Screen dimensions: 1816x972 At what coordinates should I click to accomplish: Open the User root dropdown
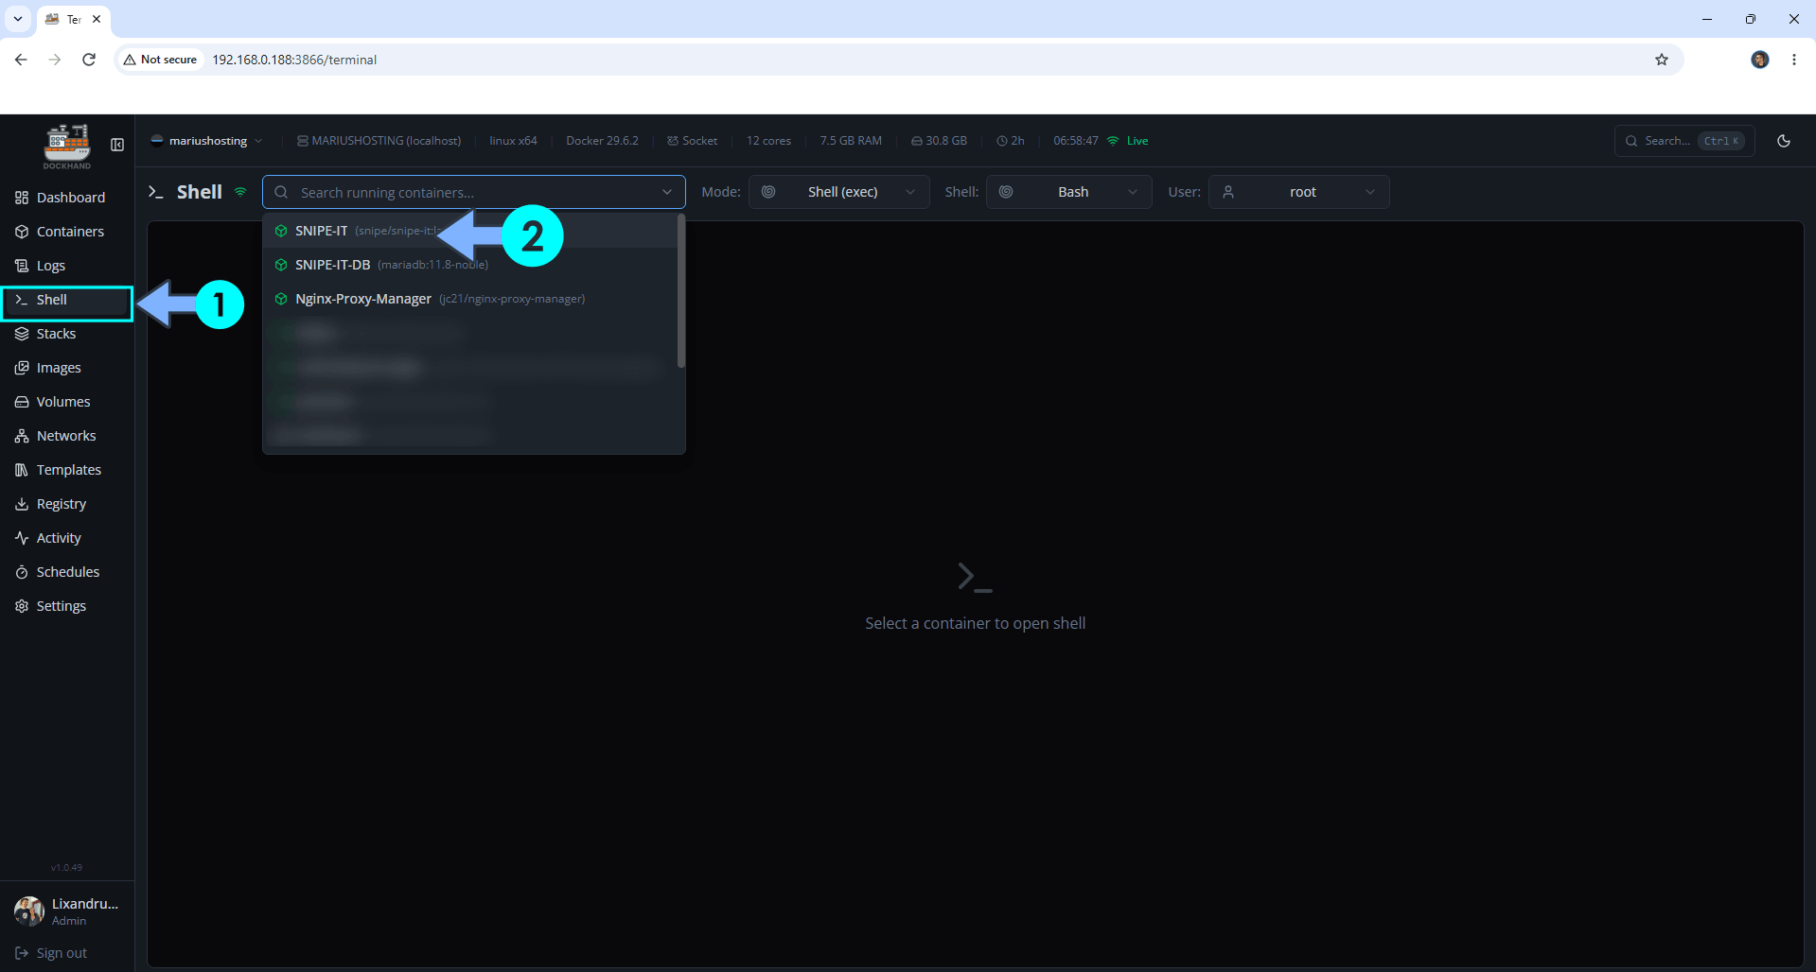(1298, 192)
